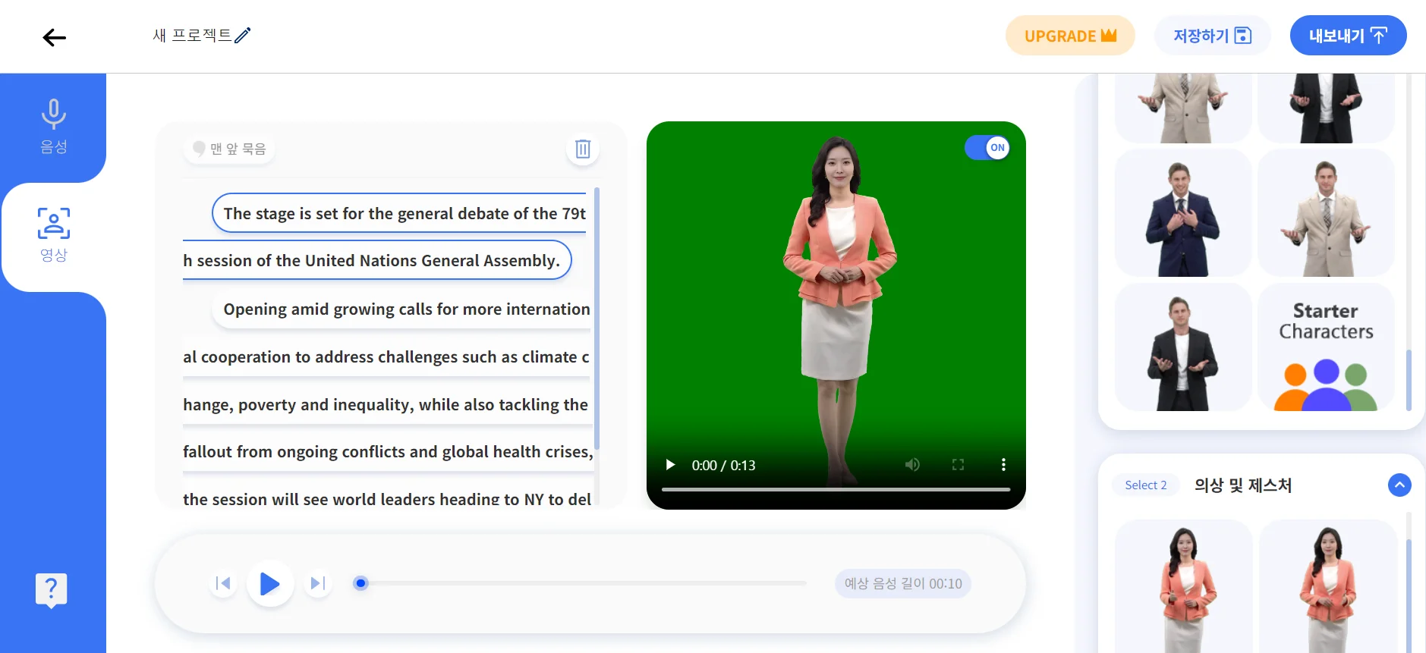Open the help question mark icon
The height and width of the screenshot is (653, 1426).
[51, 589]
